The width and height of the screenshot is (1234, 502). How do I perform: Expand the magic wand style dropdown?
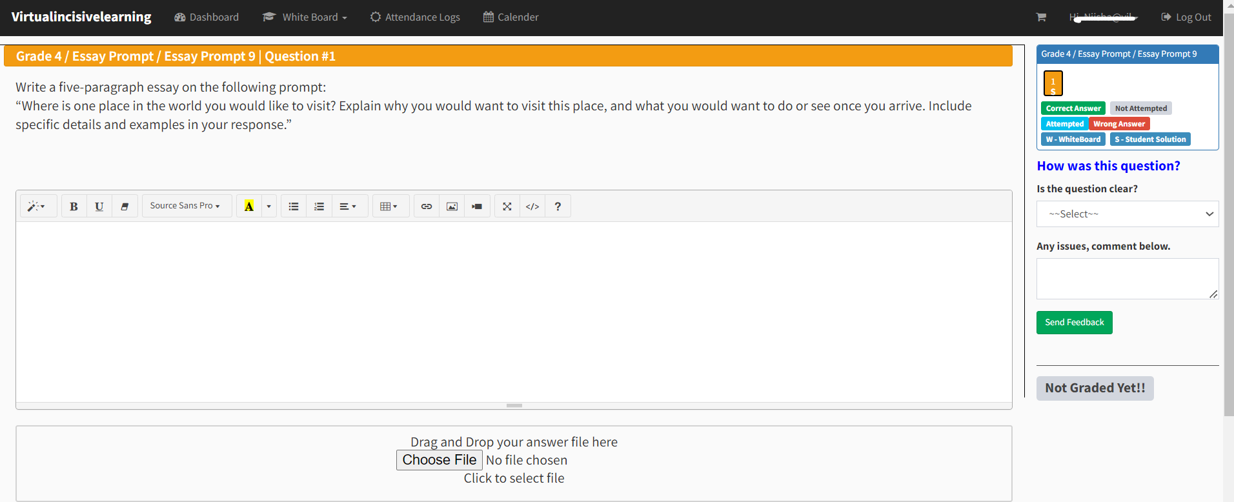[x=37, y=206]
